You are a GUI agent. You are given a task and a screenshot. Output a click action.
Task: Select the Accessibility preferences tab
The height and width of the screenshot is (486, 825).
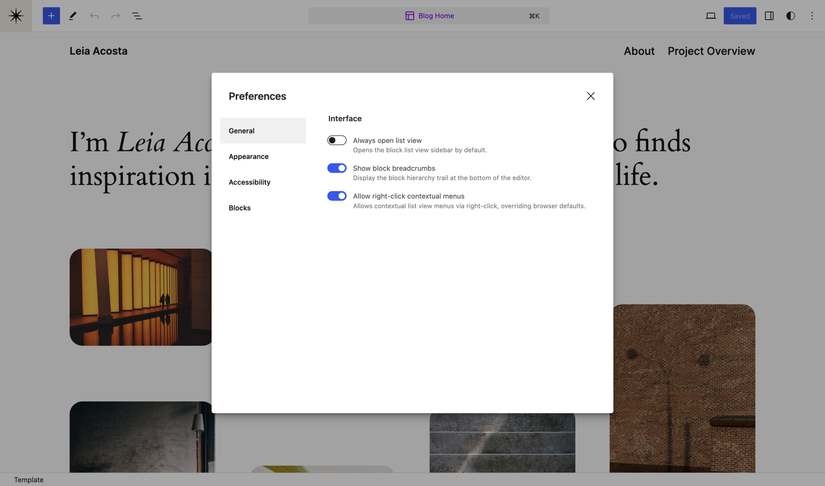point(249,182)
